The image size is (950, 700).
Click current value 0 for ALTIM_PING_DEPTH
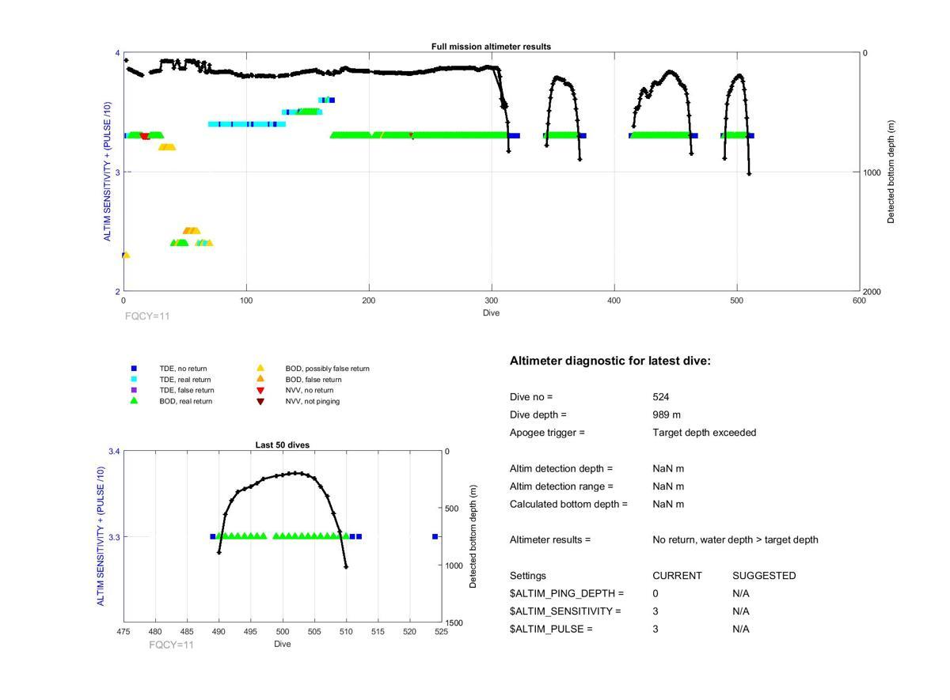coord(655,593)
